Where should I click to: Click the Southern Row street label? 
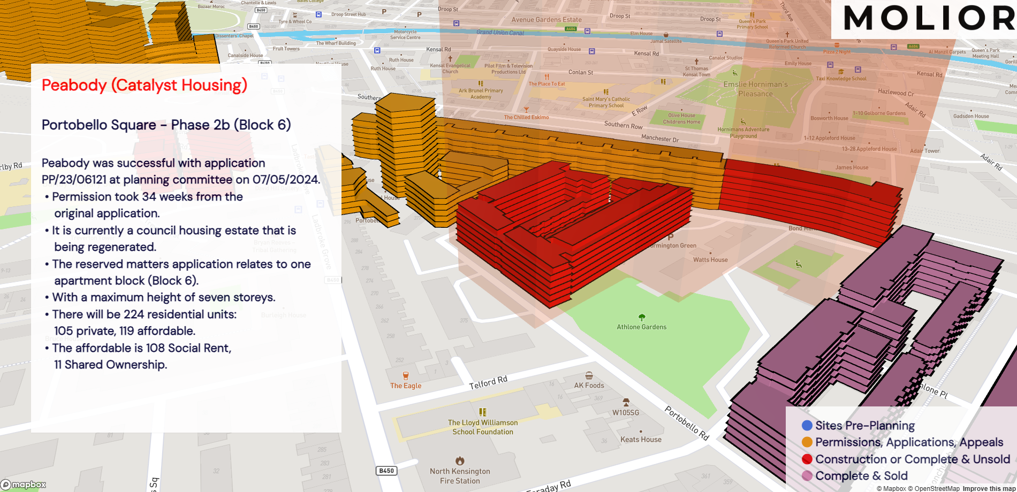click(623, 125)
